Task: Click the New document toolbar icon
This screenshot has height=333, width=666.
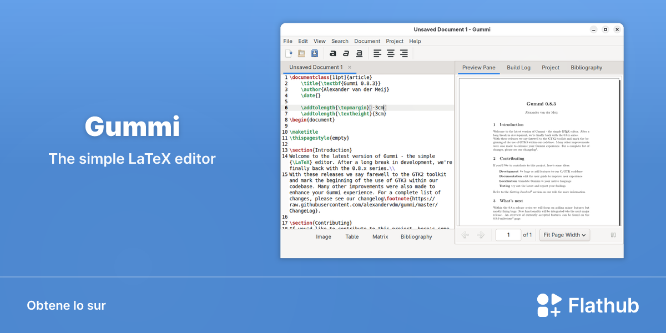Action: [289, 53]
